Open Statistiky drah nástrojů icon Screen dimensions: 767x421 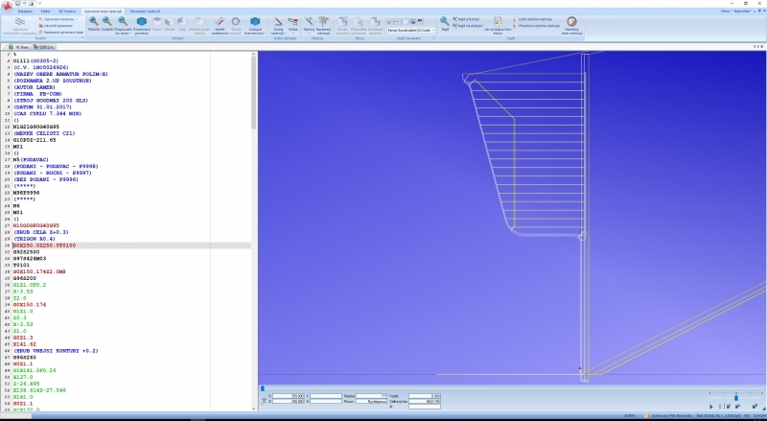pyautogui.click(x=571, y=23)
